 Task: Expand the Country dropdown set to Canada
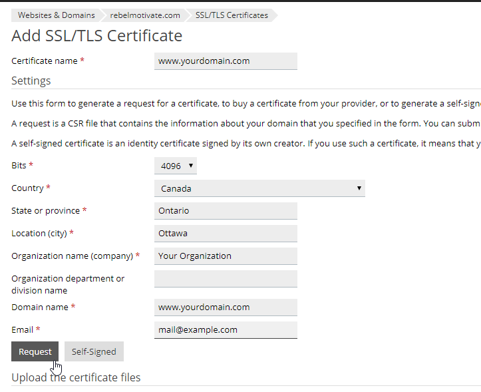[259, 188]
